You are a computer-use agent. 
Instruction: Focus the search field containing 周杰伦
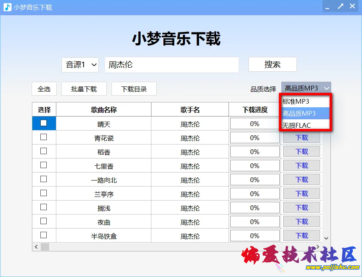tap(171, 65)
